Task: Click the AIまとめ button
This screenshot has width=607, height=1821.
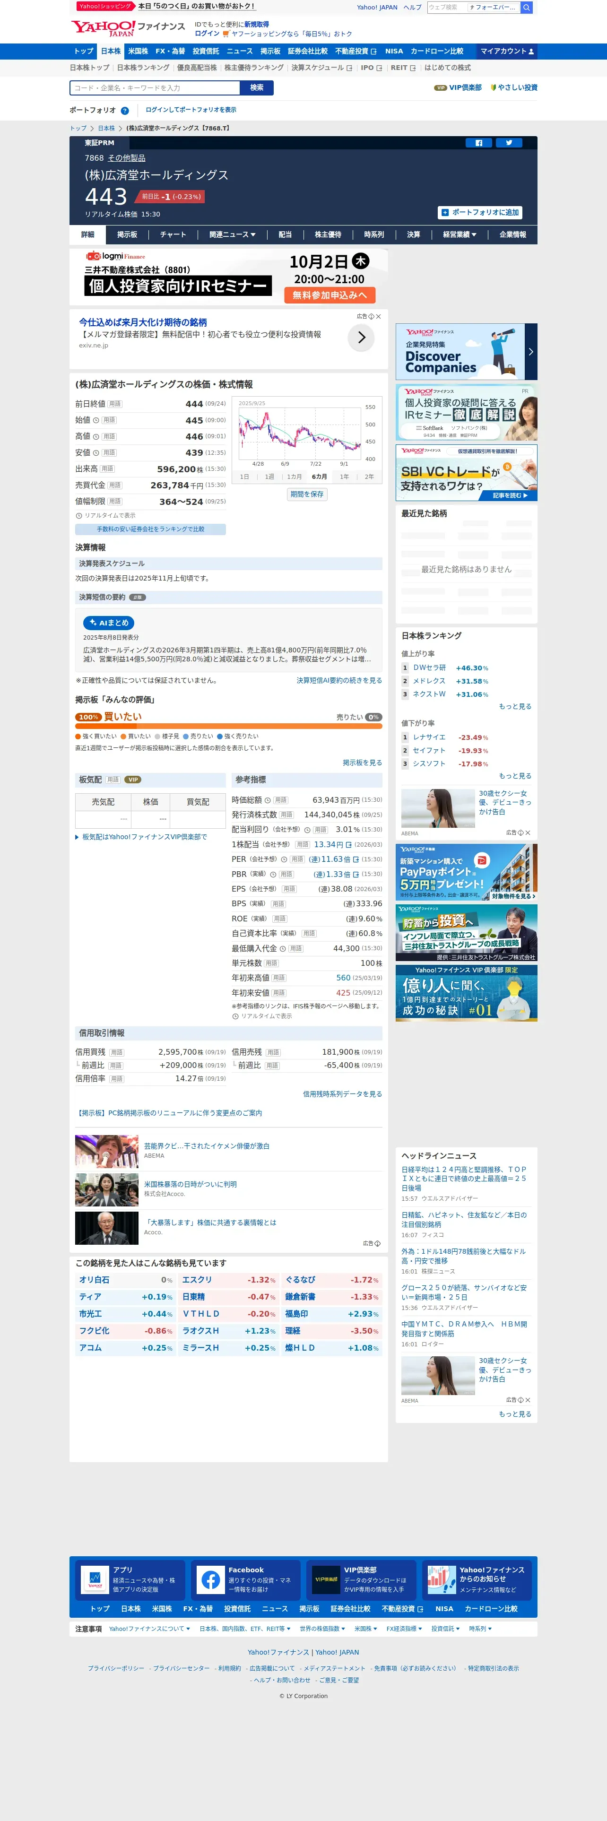Action: 109,623
